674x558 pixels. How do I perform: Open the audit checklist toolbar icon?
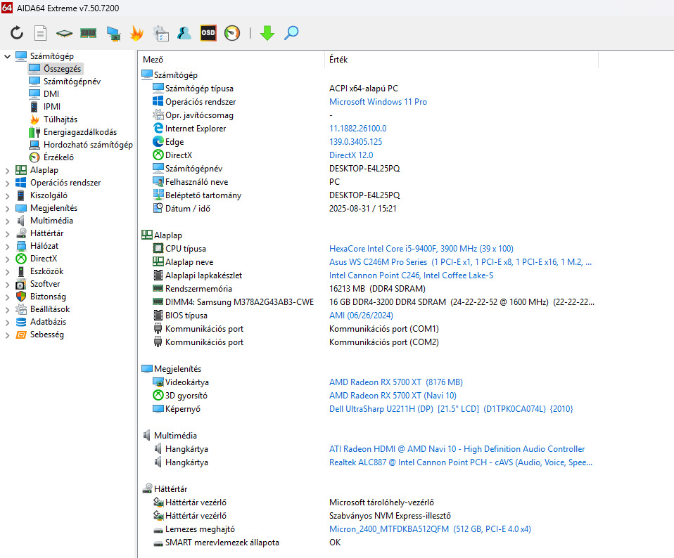[161, 33]
